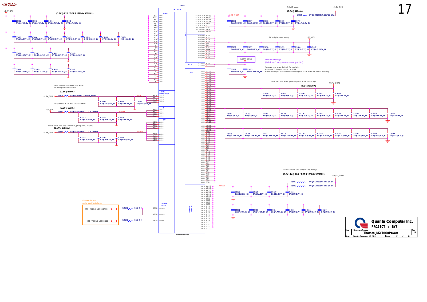Select inductor symbol L5008
The width and height of the screenshot is (427, 302).
click(305, 16)
